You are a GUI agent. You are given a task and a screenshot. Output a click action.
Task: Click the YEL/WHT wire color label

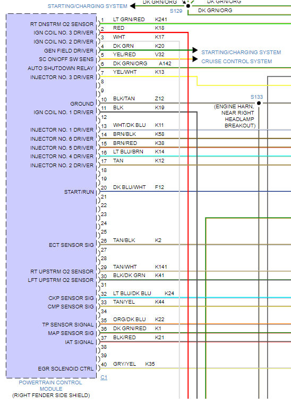coord(125,72)
